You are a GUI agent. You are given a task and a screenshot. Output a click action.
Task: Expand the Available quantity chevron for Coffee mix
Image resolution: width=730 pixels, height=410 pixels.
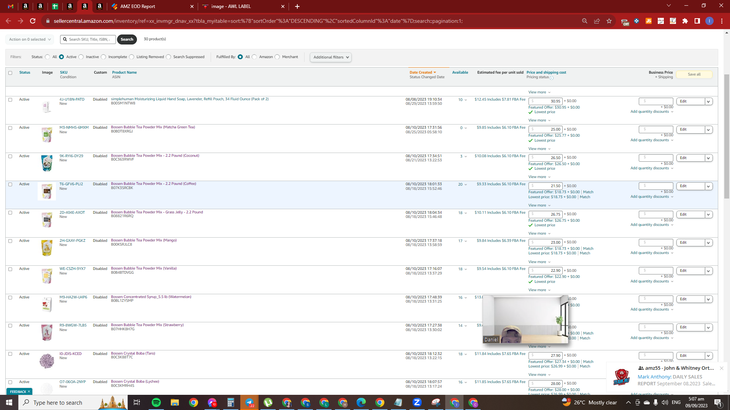(465, 184)
